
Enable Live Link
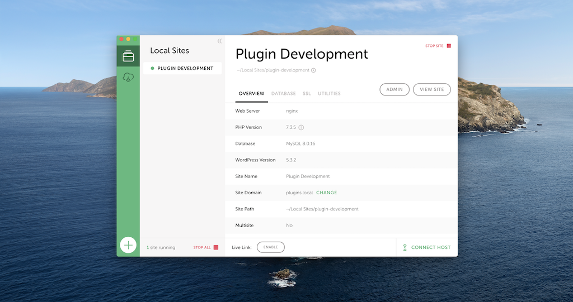270,247
